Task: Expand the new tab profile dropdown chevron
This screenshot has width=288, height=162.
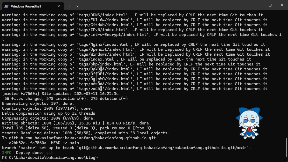Action: click(77, 6)
